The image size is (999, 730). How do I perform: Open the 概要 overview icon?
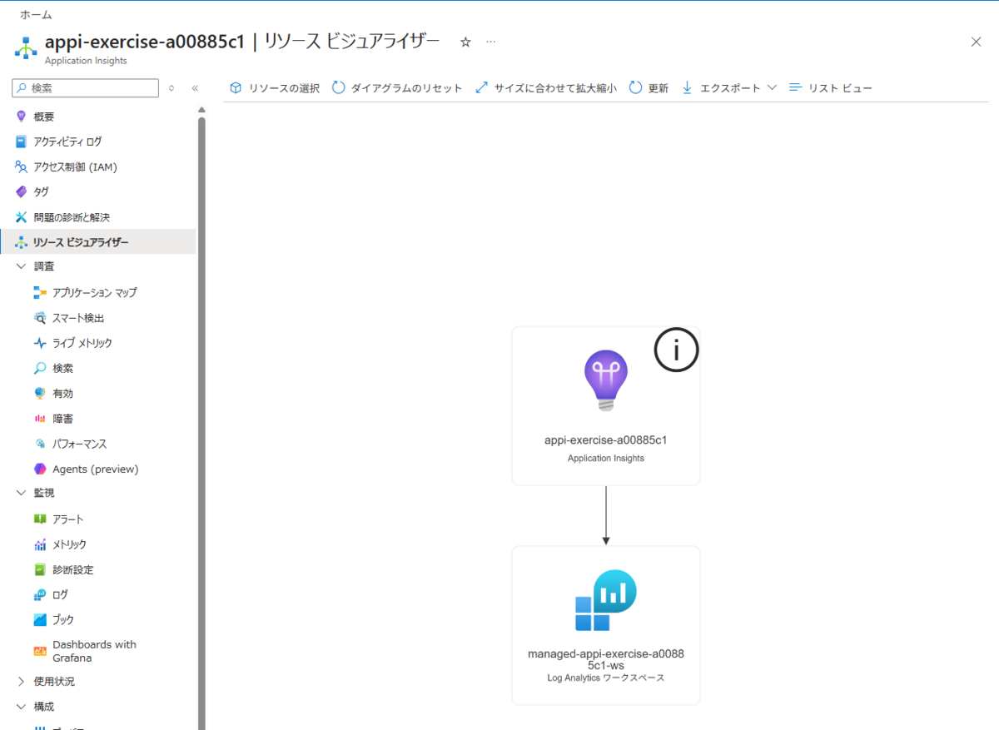pyautogui.click(x=22, y=117)
